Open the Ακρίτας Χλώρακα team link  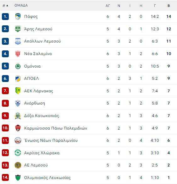(x=42, y=153)
